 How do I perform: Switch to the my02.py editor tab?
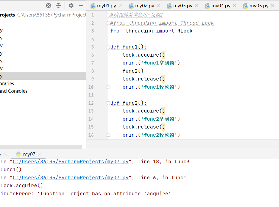coord(145,6)
